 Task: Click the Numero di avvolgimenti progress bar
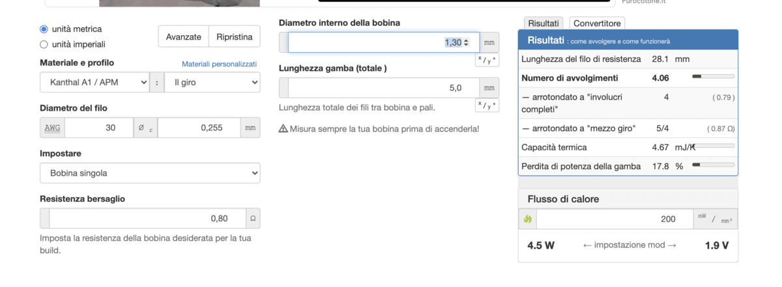tap(713, 76)
